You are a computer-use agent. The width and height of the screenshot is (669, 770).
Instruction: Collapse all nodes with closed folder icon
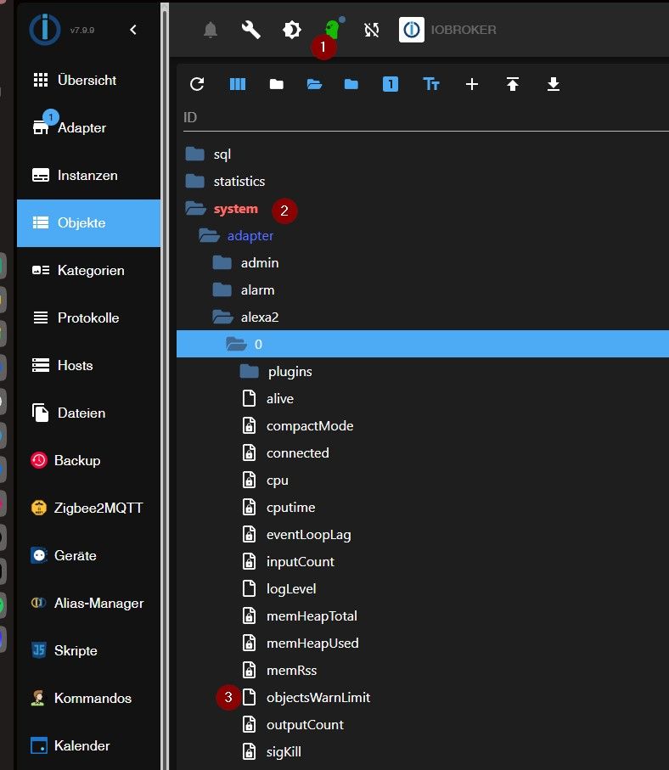click(277, 84)
